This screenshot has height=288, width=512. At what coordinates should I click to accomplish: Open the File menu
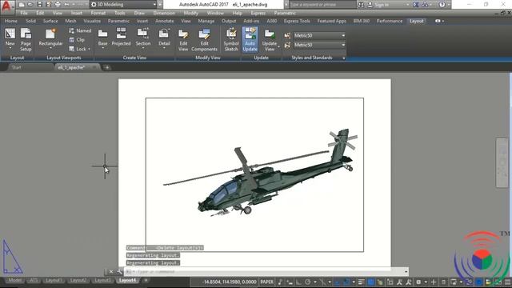click(24, 13)
